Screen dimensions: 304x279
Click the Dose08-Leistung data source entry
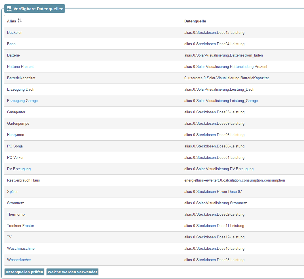point(214,146)
